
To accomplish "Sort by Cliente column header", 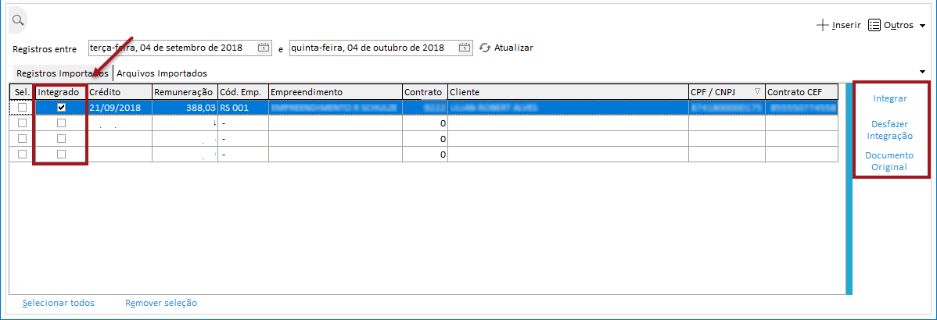I will coord(568,92).
